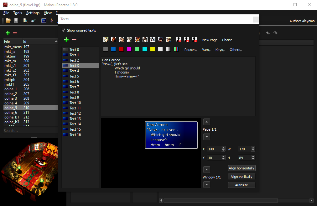Select the mkt_mens field row
This screenshot has width=317, height=206.
31,47
